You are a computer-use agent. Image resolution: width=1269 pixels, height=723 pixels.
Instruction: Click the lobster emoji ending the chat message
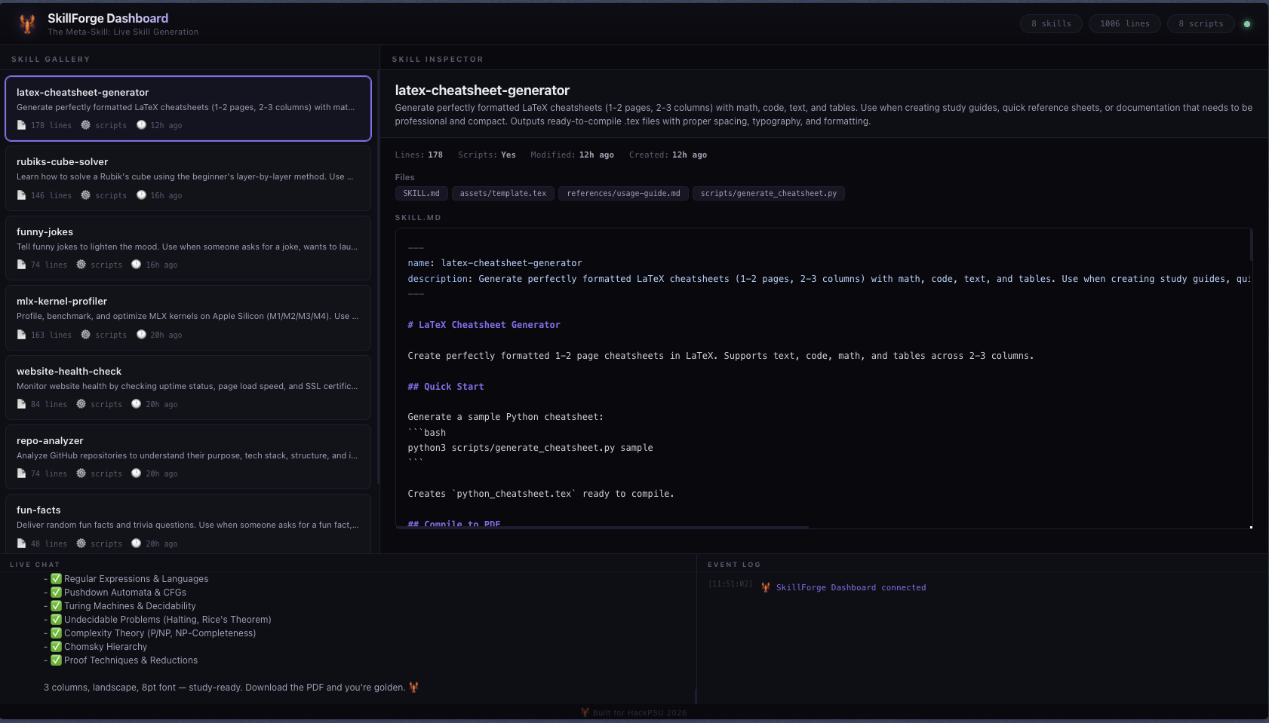point(413,687)
